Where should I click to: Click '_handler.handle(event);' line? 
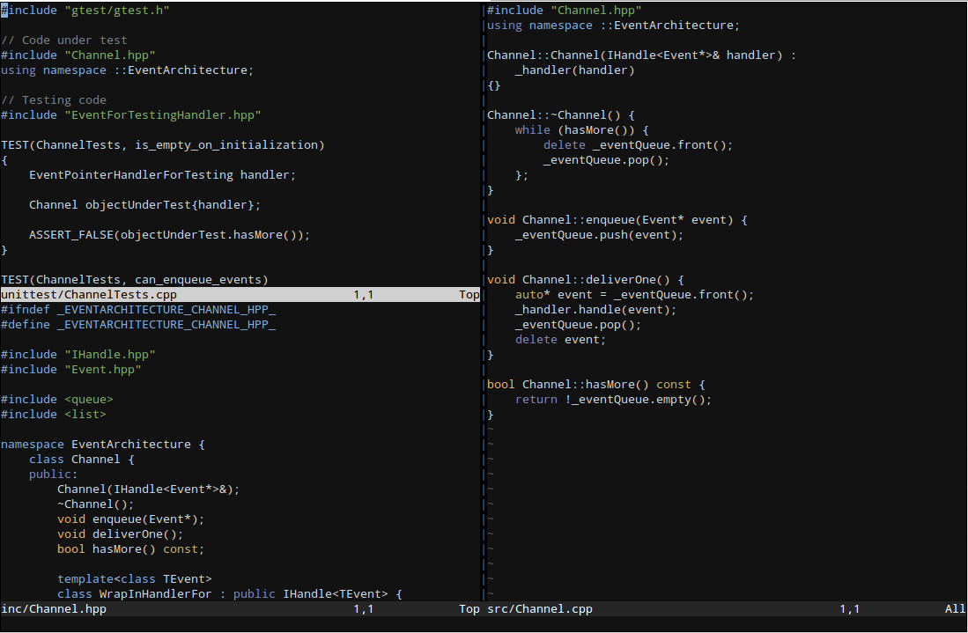pyautogui.click(x=595, y=310)
